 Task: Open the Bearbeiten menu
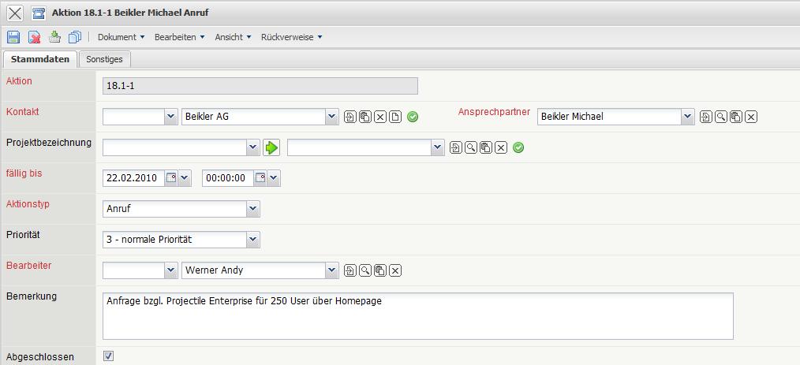(x=180, y=37)
